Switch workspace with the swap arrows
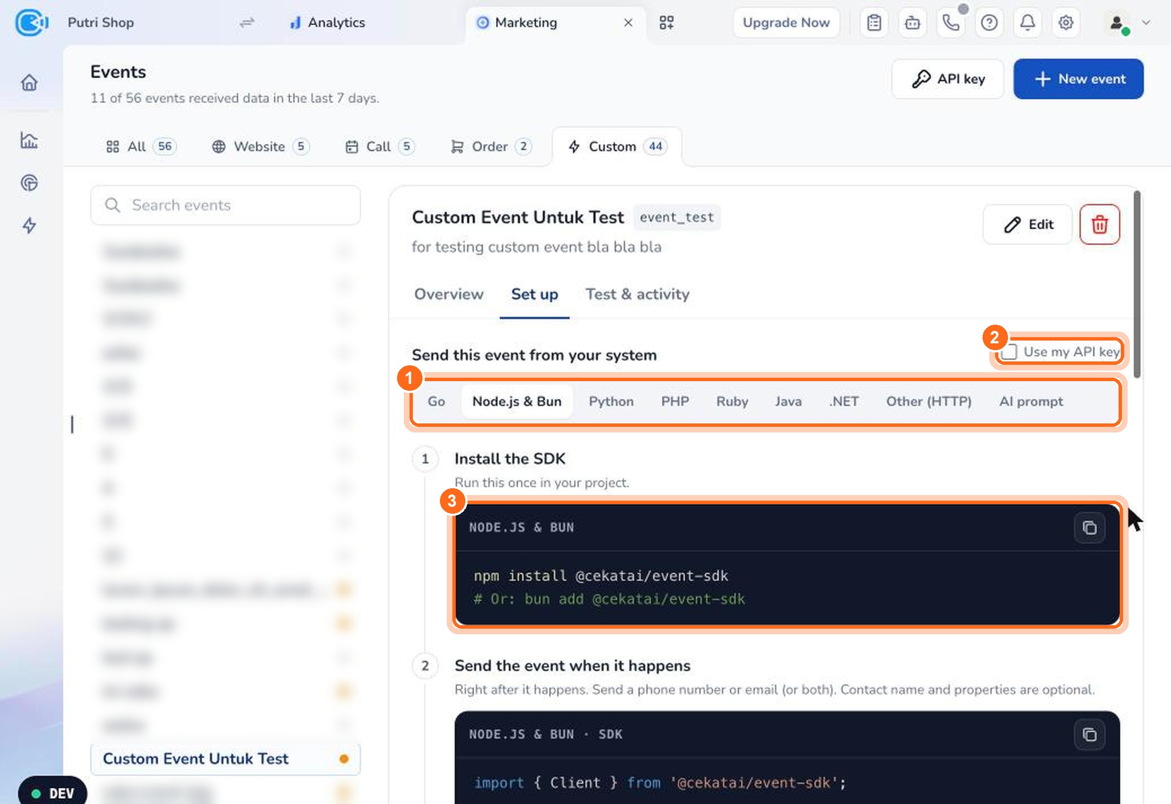Viewport: 1171px width, 804px height. 246,23
